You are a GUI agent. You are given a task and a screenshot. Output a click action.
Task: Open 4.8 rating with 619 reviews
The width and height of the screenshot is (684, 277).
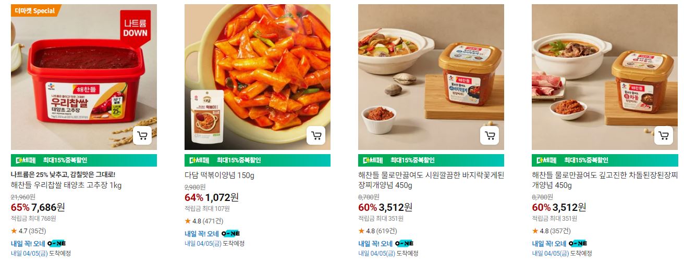377,231
